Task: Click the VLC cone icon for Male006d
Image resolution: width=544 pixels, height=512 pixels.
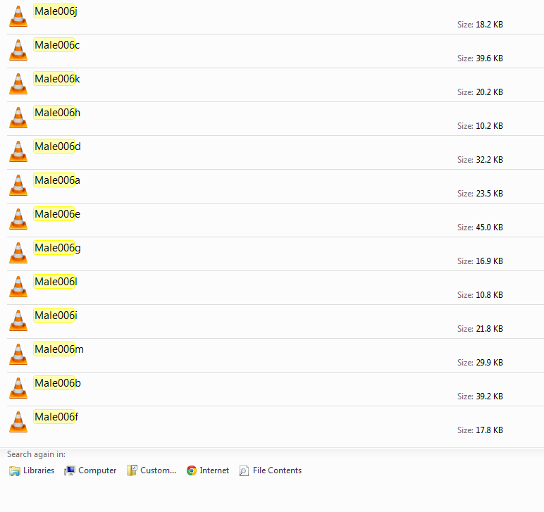Action: click(x=18, y=151)
